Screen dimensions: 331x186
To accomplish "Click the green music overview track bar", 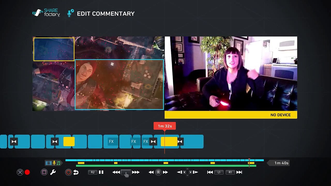I will [166, 166].
